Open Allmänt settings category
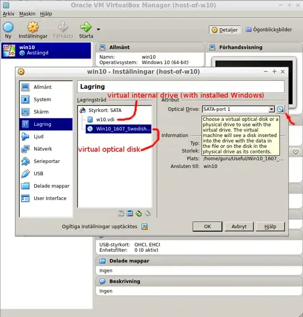 coord(46,87)
